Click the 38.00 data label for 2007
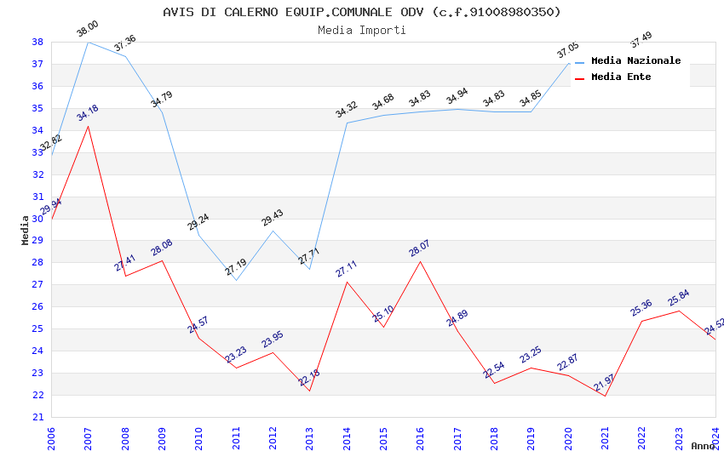The width and height of the screenshot is (724, 468). (x=87, y=29)
